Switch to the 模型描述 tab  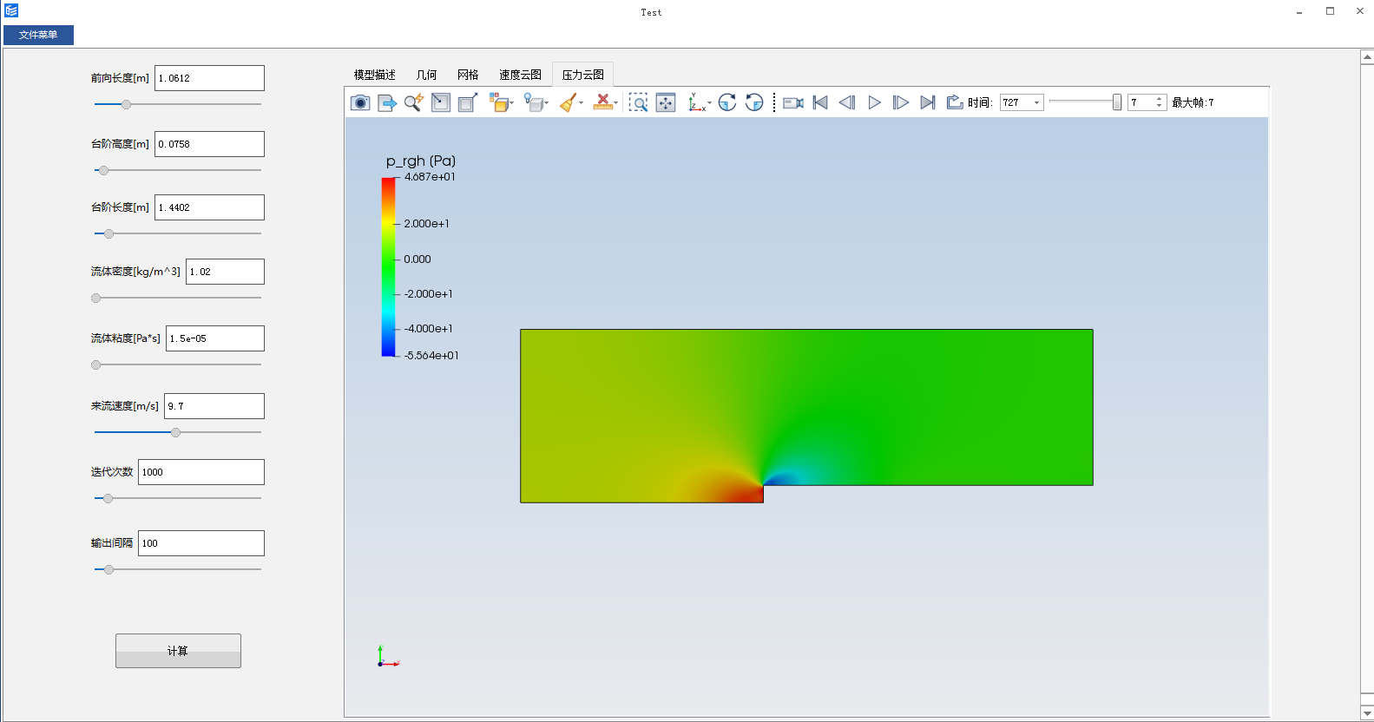coord(375,75)
